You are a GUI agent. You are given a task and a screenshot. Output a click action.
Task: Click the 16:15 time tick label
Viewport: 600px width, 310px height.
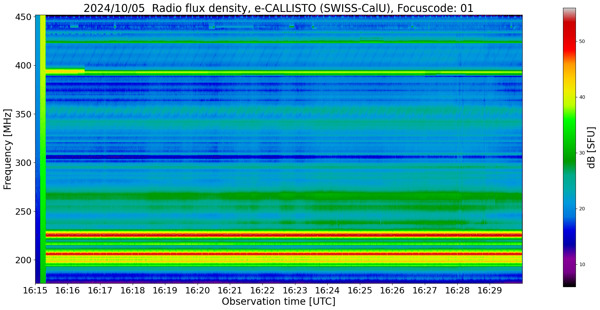pos(35,291)
